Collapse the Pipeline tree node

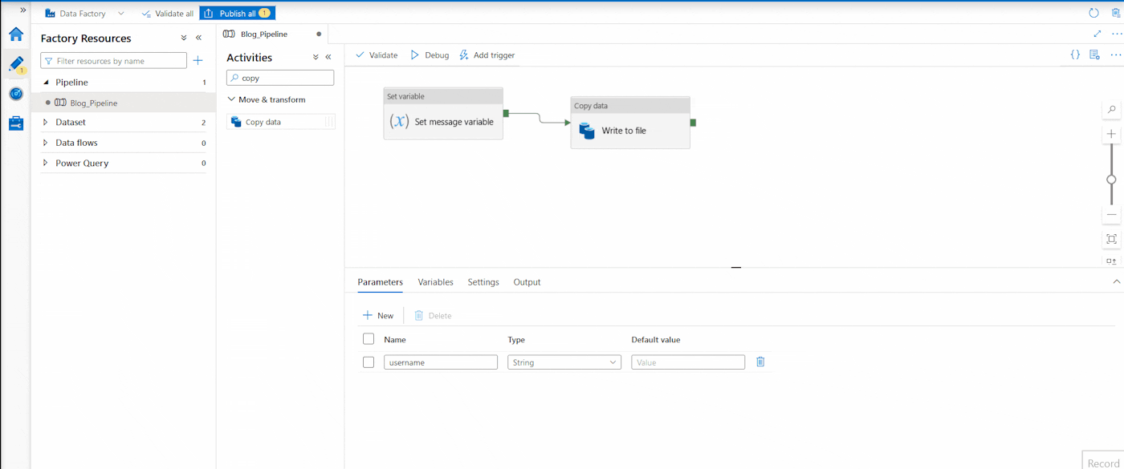point(46,83)
